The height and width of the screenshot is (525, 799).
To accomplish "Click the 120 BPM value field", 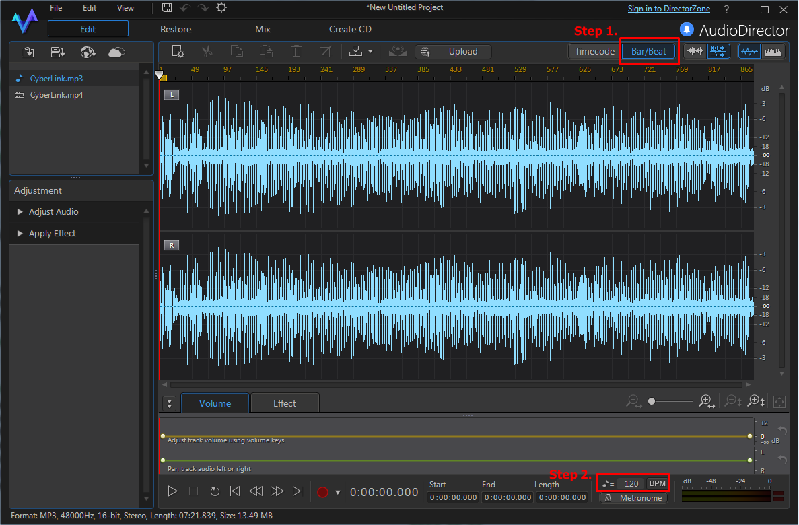I will pos(631,484).
